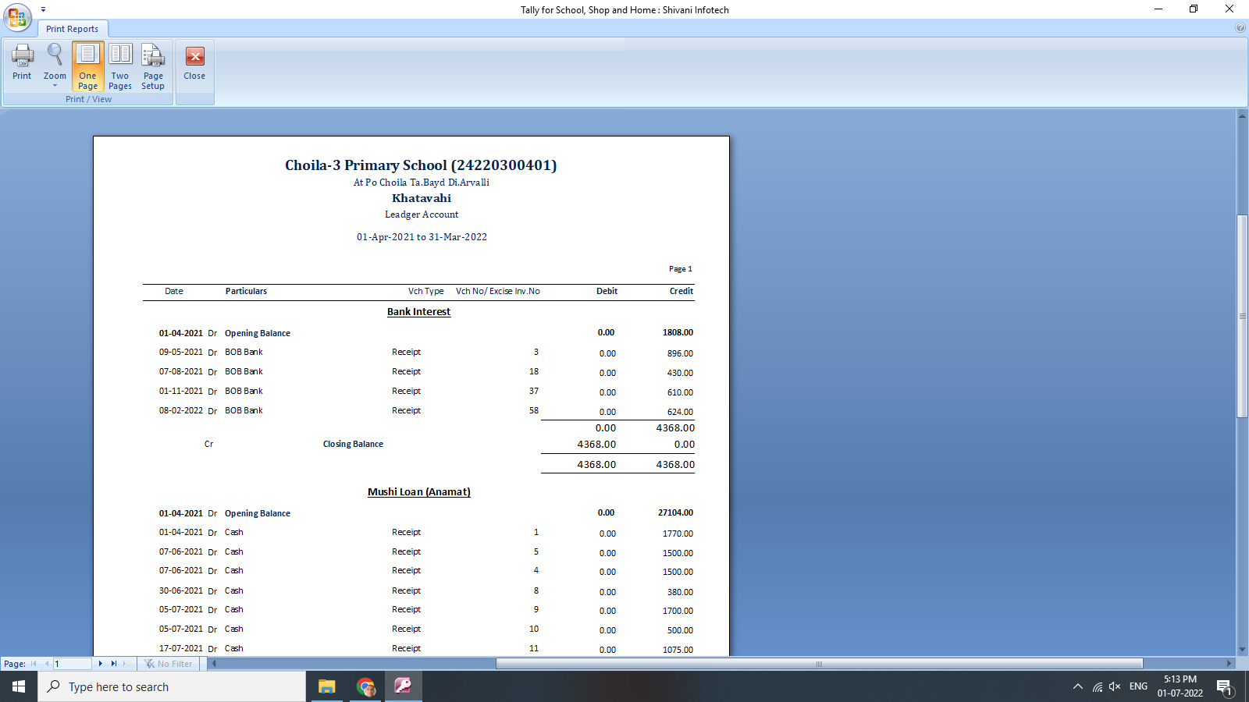Show hidden icons in system tray

tap(1076, 686)
